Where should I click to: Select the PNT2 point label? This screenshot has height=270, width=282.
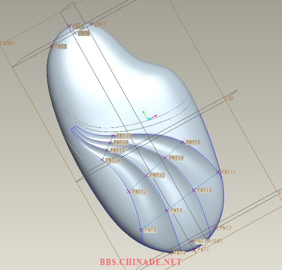226,228
